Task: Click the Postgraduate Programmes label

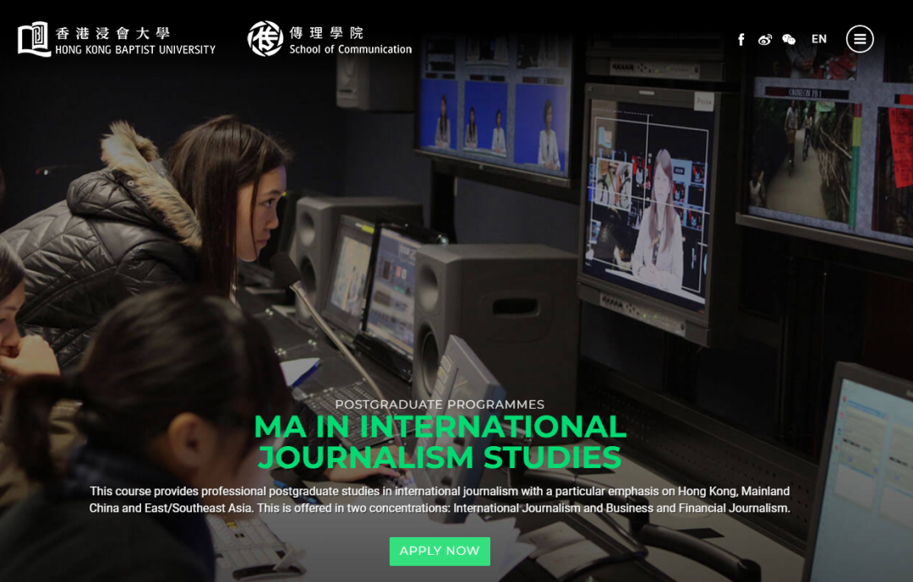Action: [440, 404]
